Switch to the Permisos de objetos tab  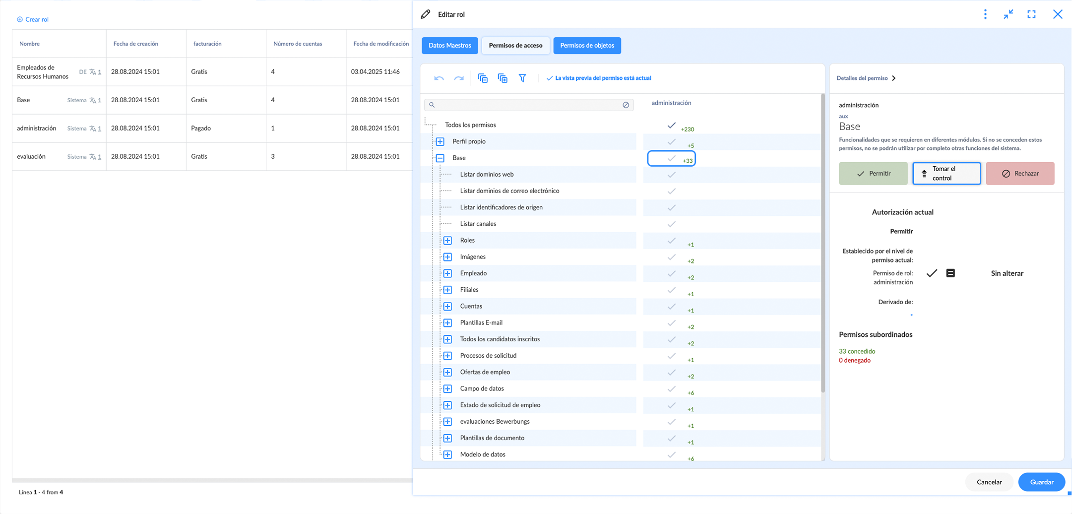click(x=587, y=46)
